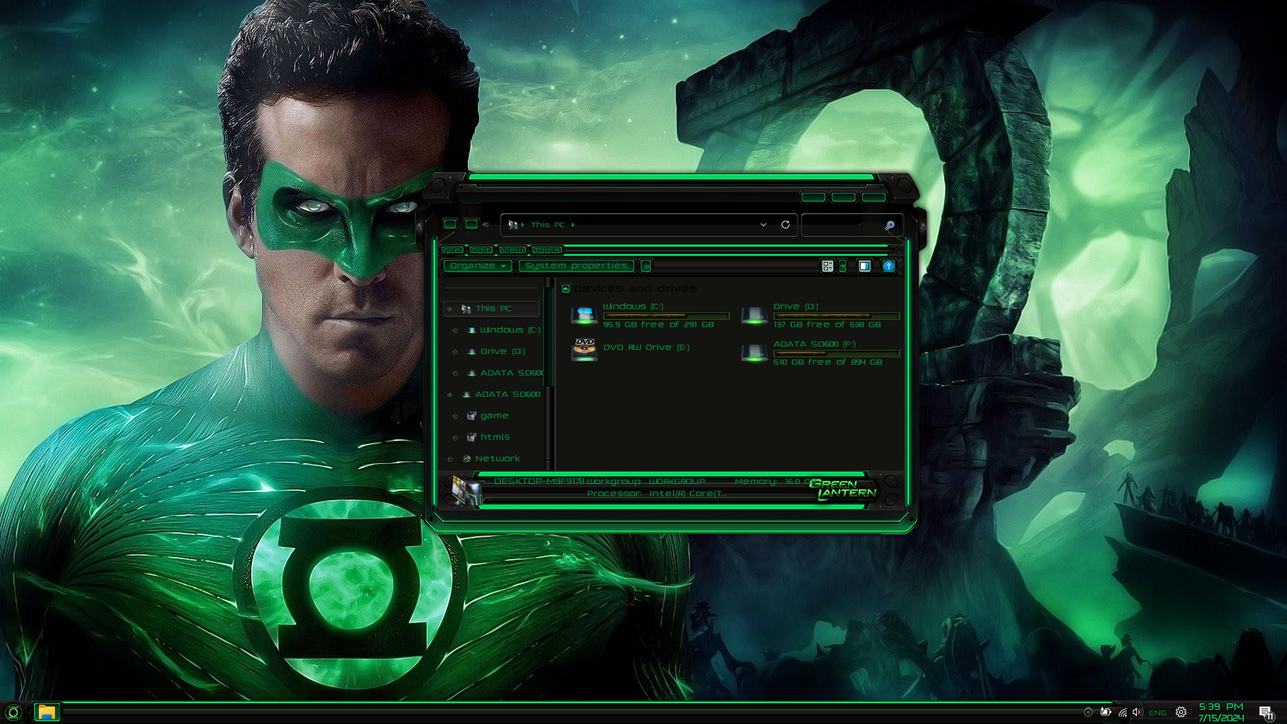
Task: Show more toolbar commands chevron
Action: [x=646, y=266]
